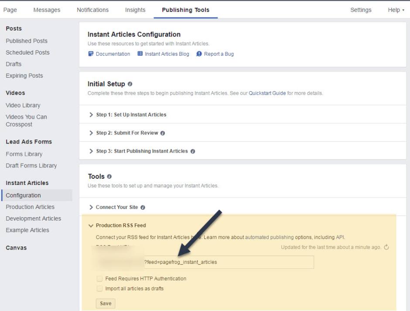This screenshot has width=410, height=311.
Task: Click info icon beside Tools heading
Action: point(109,177)
